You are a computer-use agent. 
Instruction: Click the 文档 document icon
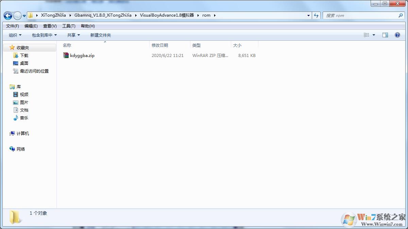pyautogui.click(x=15, y=110)
